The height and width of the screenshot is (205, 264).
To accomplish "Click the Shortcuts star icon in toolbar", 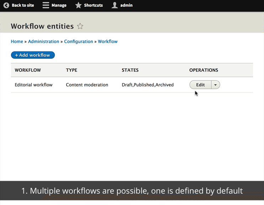I will [79, 5].
